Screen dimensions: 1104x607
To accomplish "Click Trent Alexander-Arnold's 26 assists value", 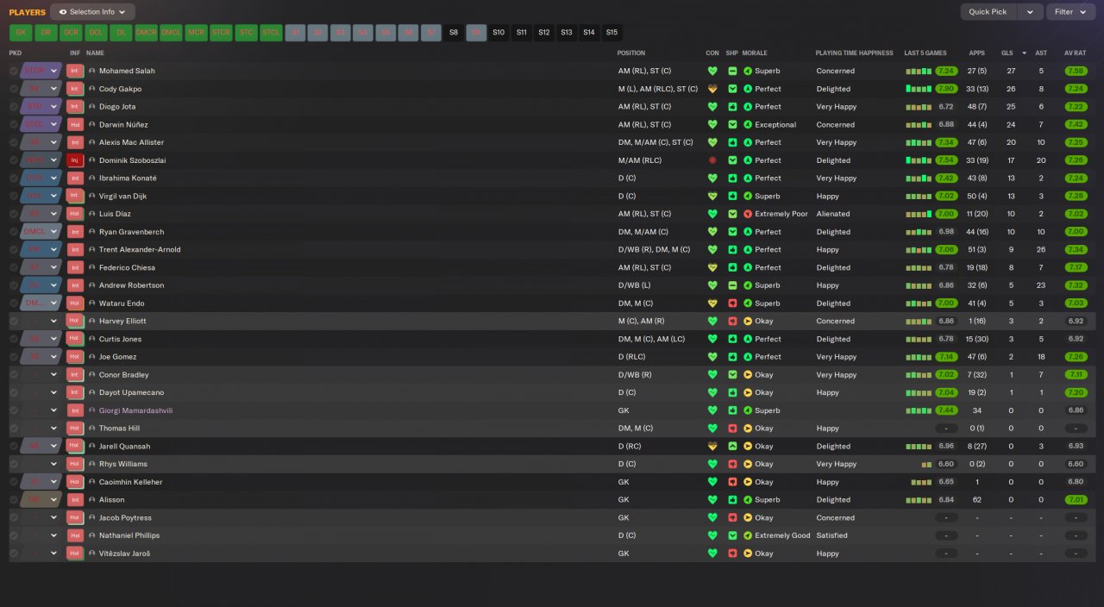I will point(1041,250).
